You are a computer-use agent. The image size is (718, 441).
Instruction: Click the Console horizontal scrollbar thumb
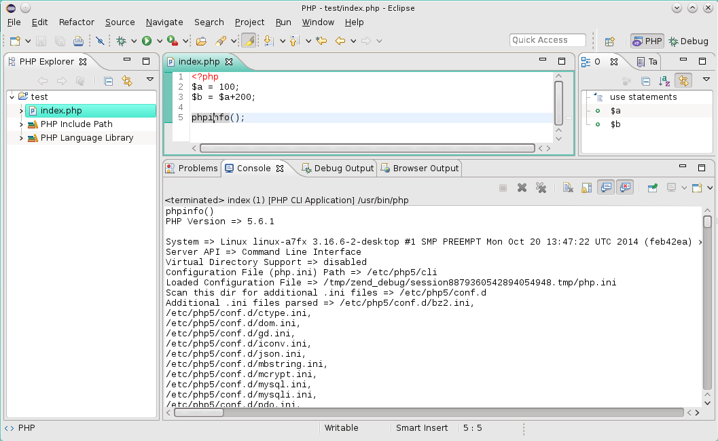pos(199,412)
